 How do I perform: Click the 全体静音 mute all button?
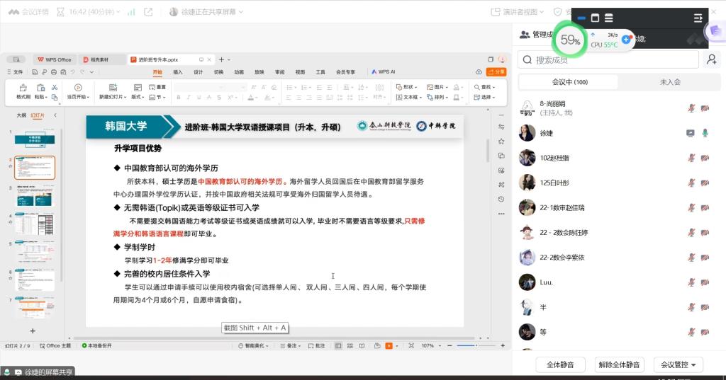560,364
